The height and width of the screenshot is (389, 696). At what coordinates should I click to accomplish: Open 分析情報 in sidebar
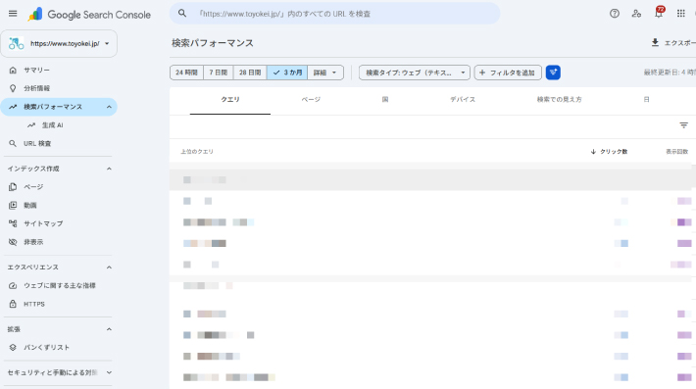pos(59,88)
